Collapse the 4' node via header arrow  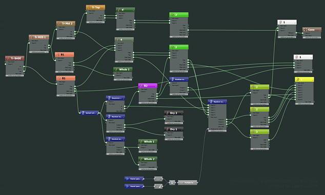point(133,10)
